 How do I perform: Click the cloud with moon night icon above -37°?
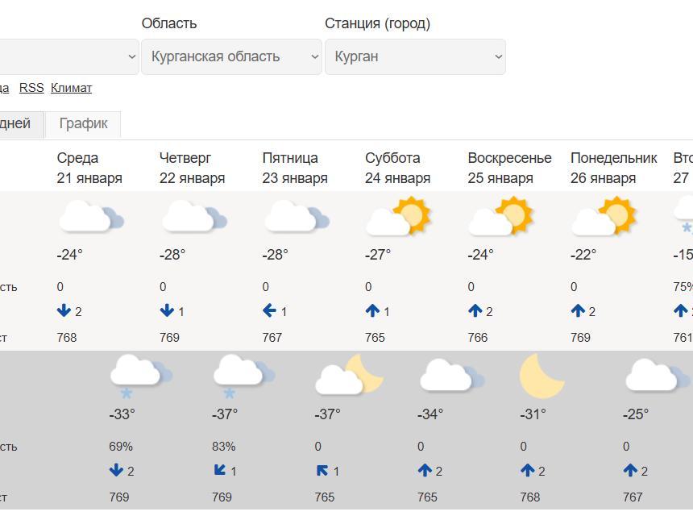click(x=348, y=376)
